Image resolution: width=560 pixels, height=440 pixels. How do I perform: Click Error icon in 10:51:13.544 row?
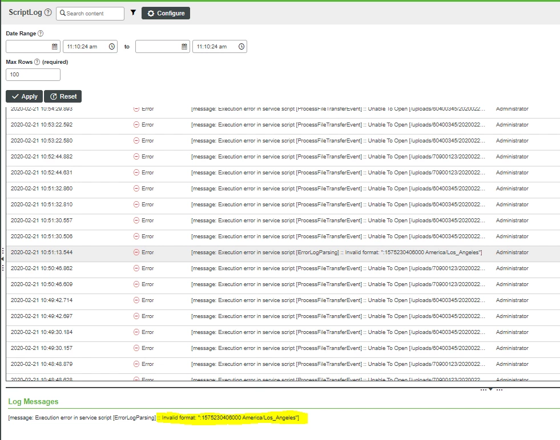pyautogui.click(x=136, y=252)
